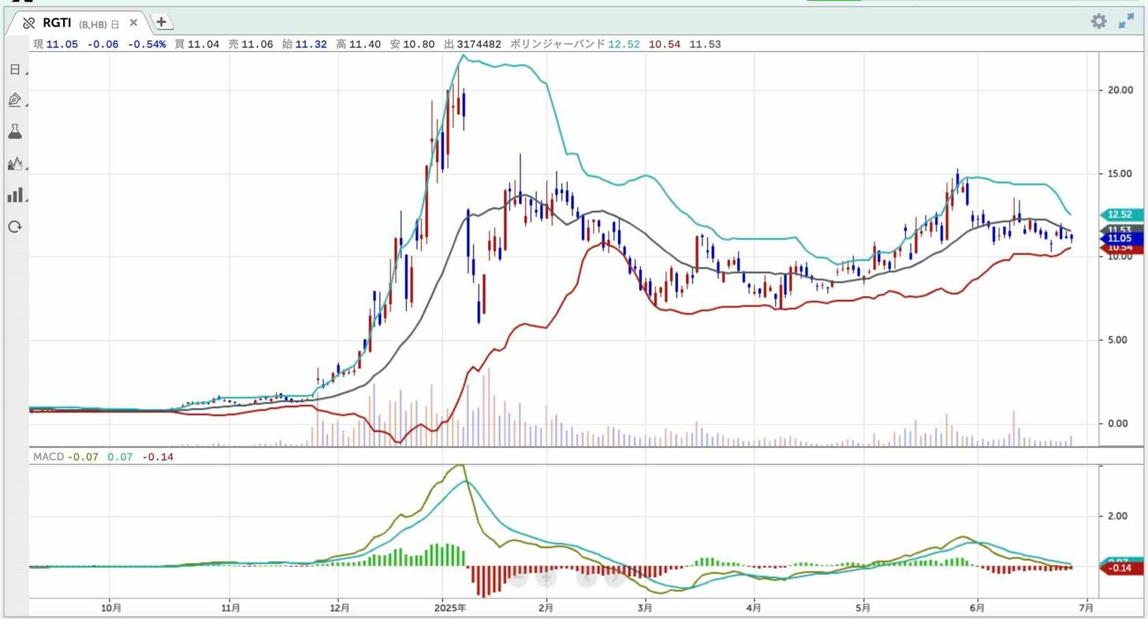Toggle full-screen with the diagonal arrows icon
The image size is (1148, 619).
[1127, 21]
